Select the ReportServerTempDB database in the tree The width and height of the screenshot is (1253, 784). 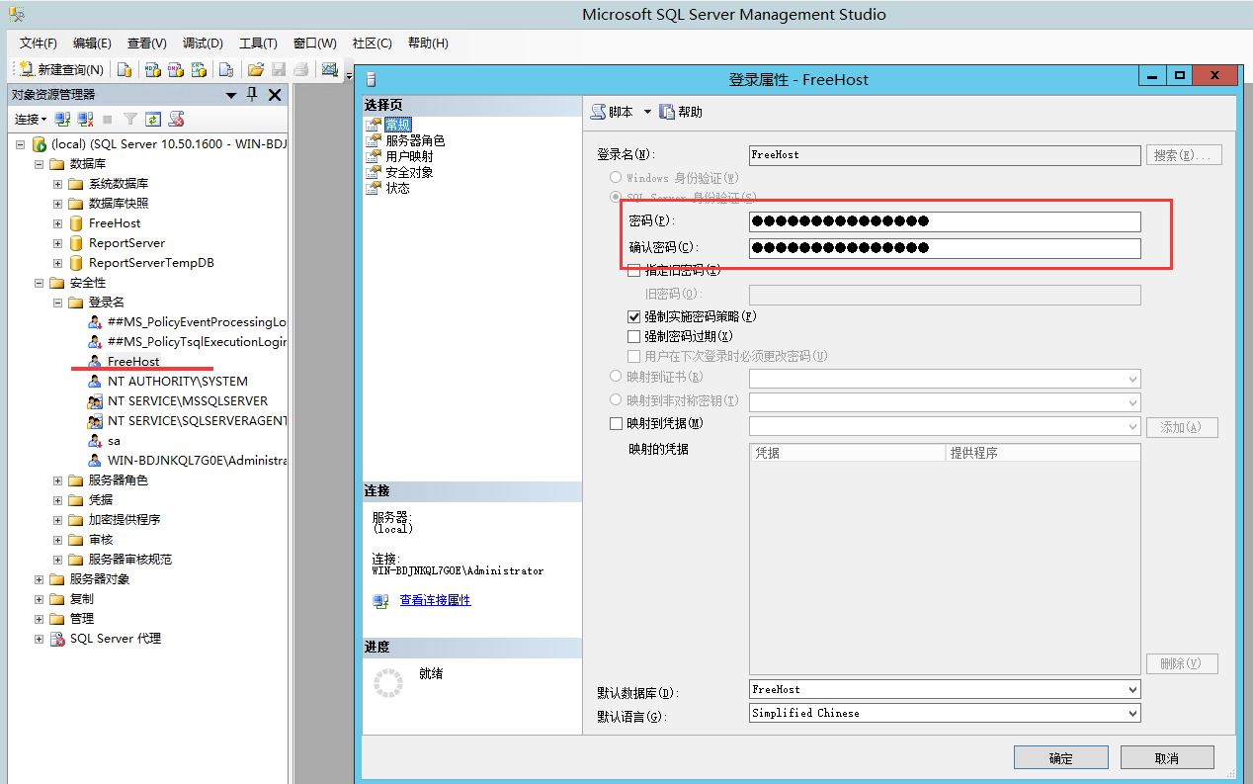pos(151,263)
